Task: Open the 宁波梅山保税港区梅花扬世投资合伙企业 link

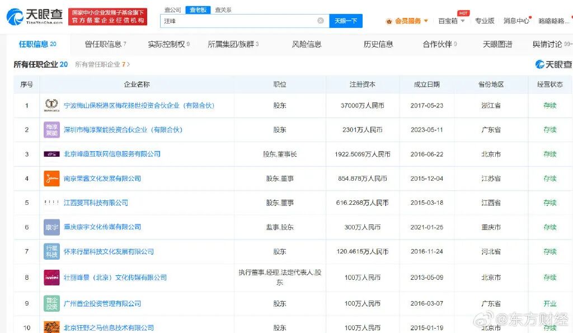Action: pyautogui.click(x=139, y=105)
